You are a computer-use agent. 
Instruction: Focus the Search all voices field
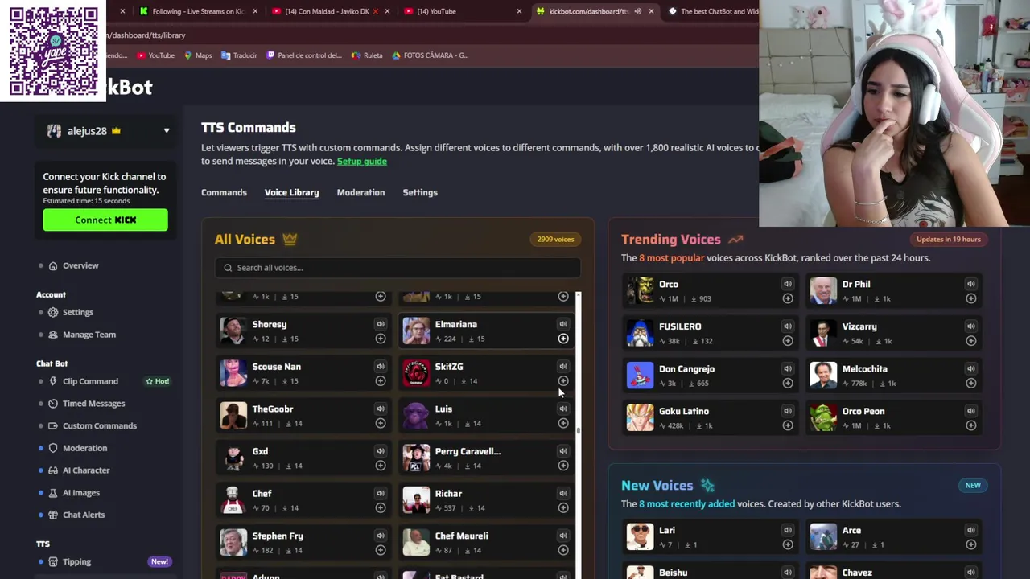[398, 268]
